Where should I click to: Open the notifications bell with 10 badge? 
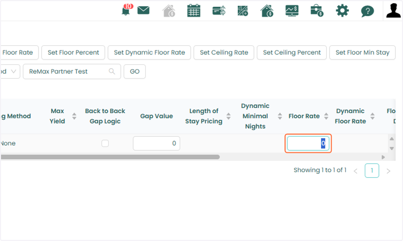click(x=126, y=11)
